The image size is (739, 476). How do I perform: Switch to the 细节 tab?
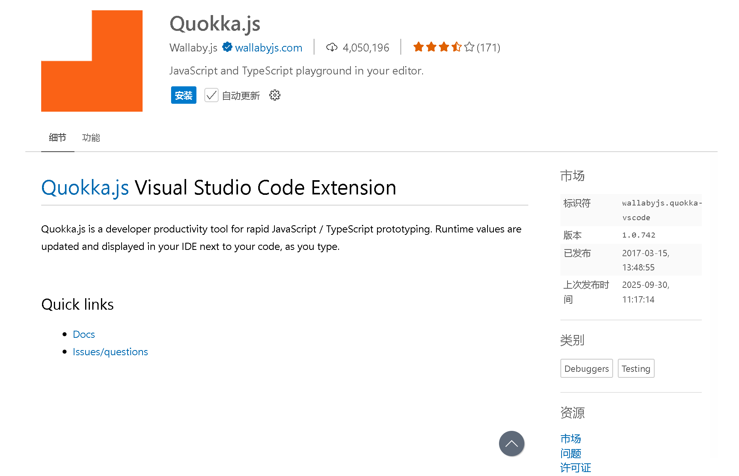(57, 137)
